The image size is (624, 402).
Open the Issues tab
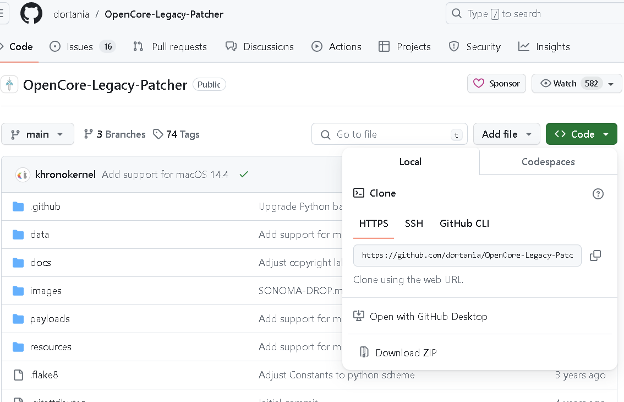point(80,47)
